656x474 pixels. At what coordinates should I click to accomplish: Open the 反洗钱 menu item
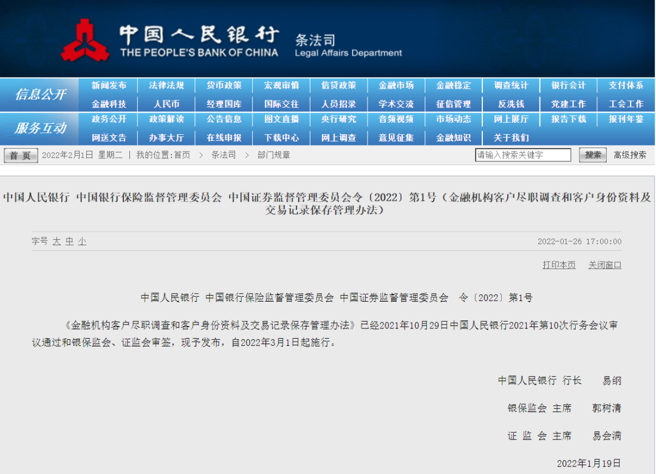511,103
